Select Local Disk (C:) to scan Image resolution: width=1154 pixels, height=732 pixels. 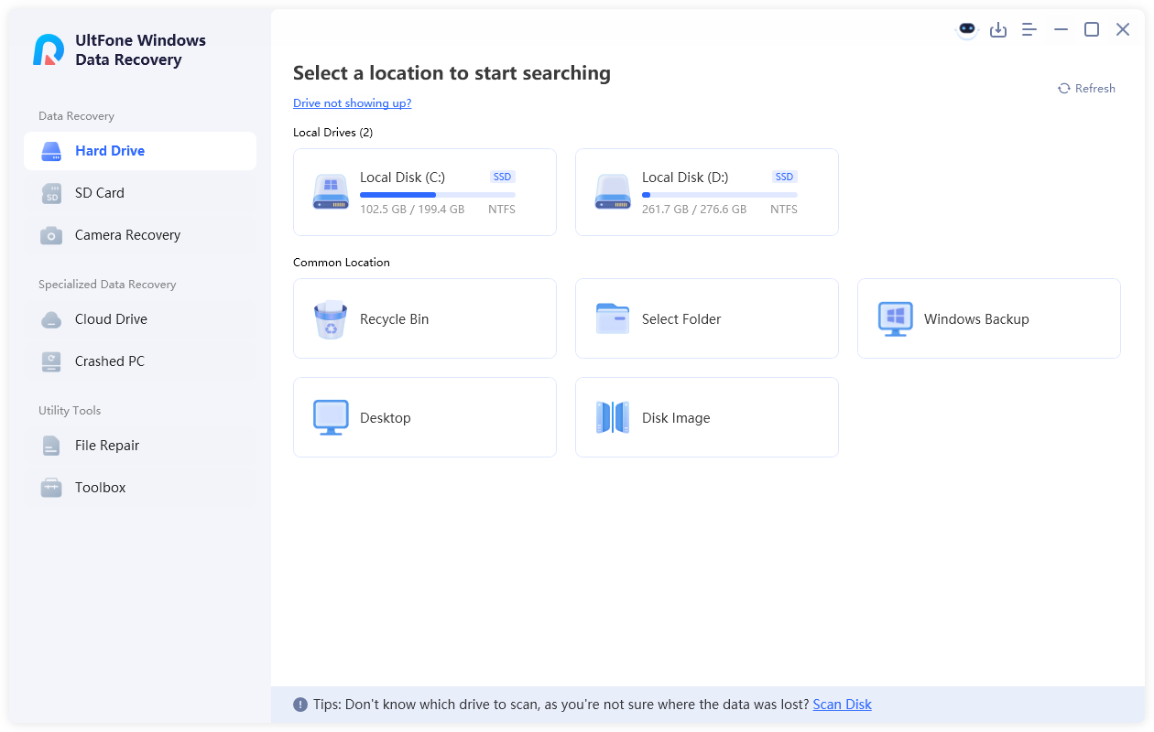click(424, 192)
